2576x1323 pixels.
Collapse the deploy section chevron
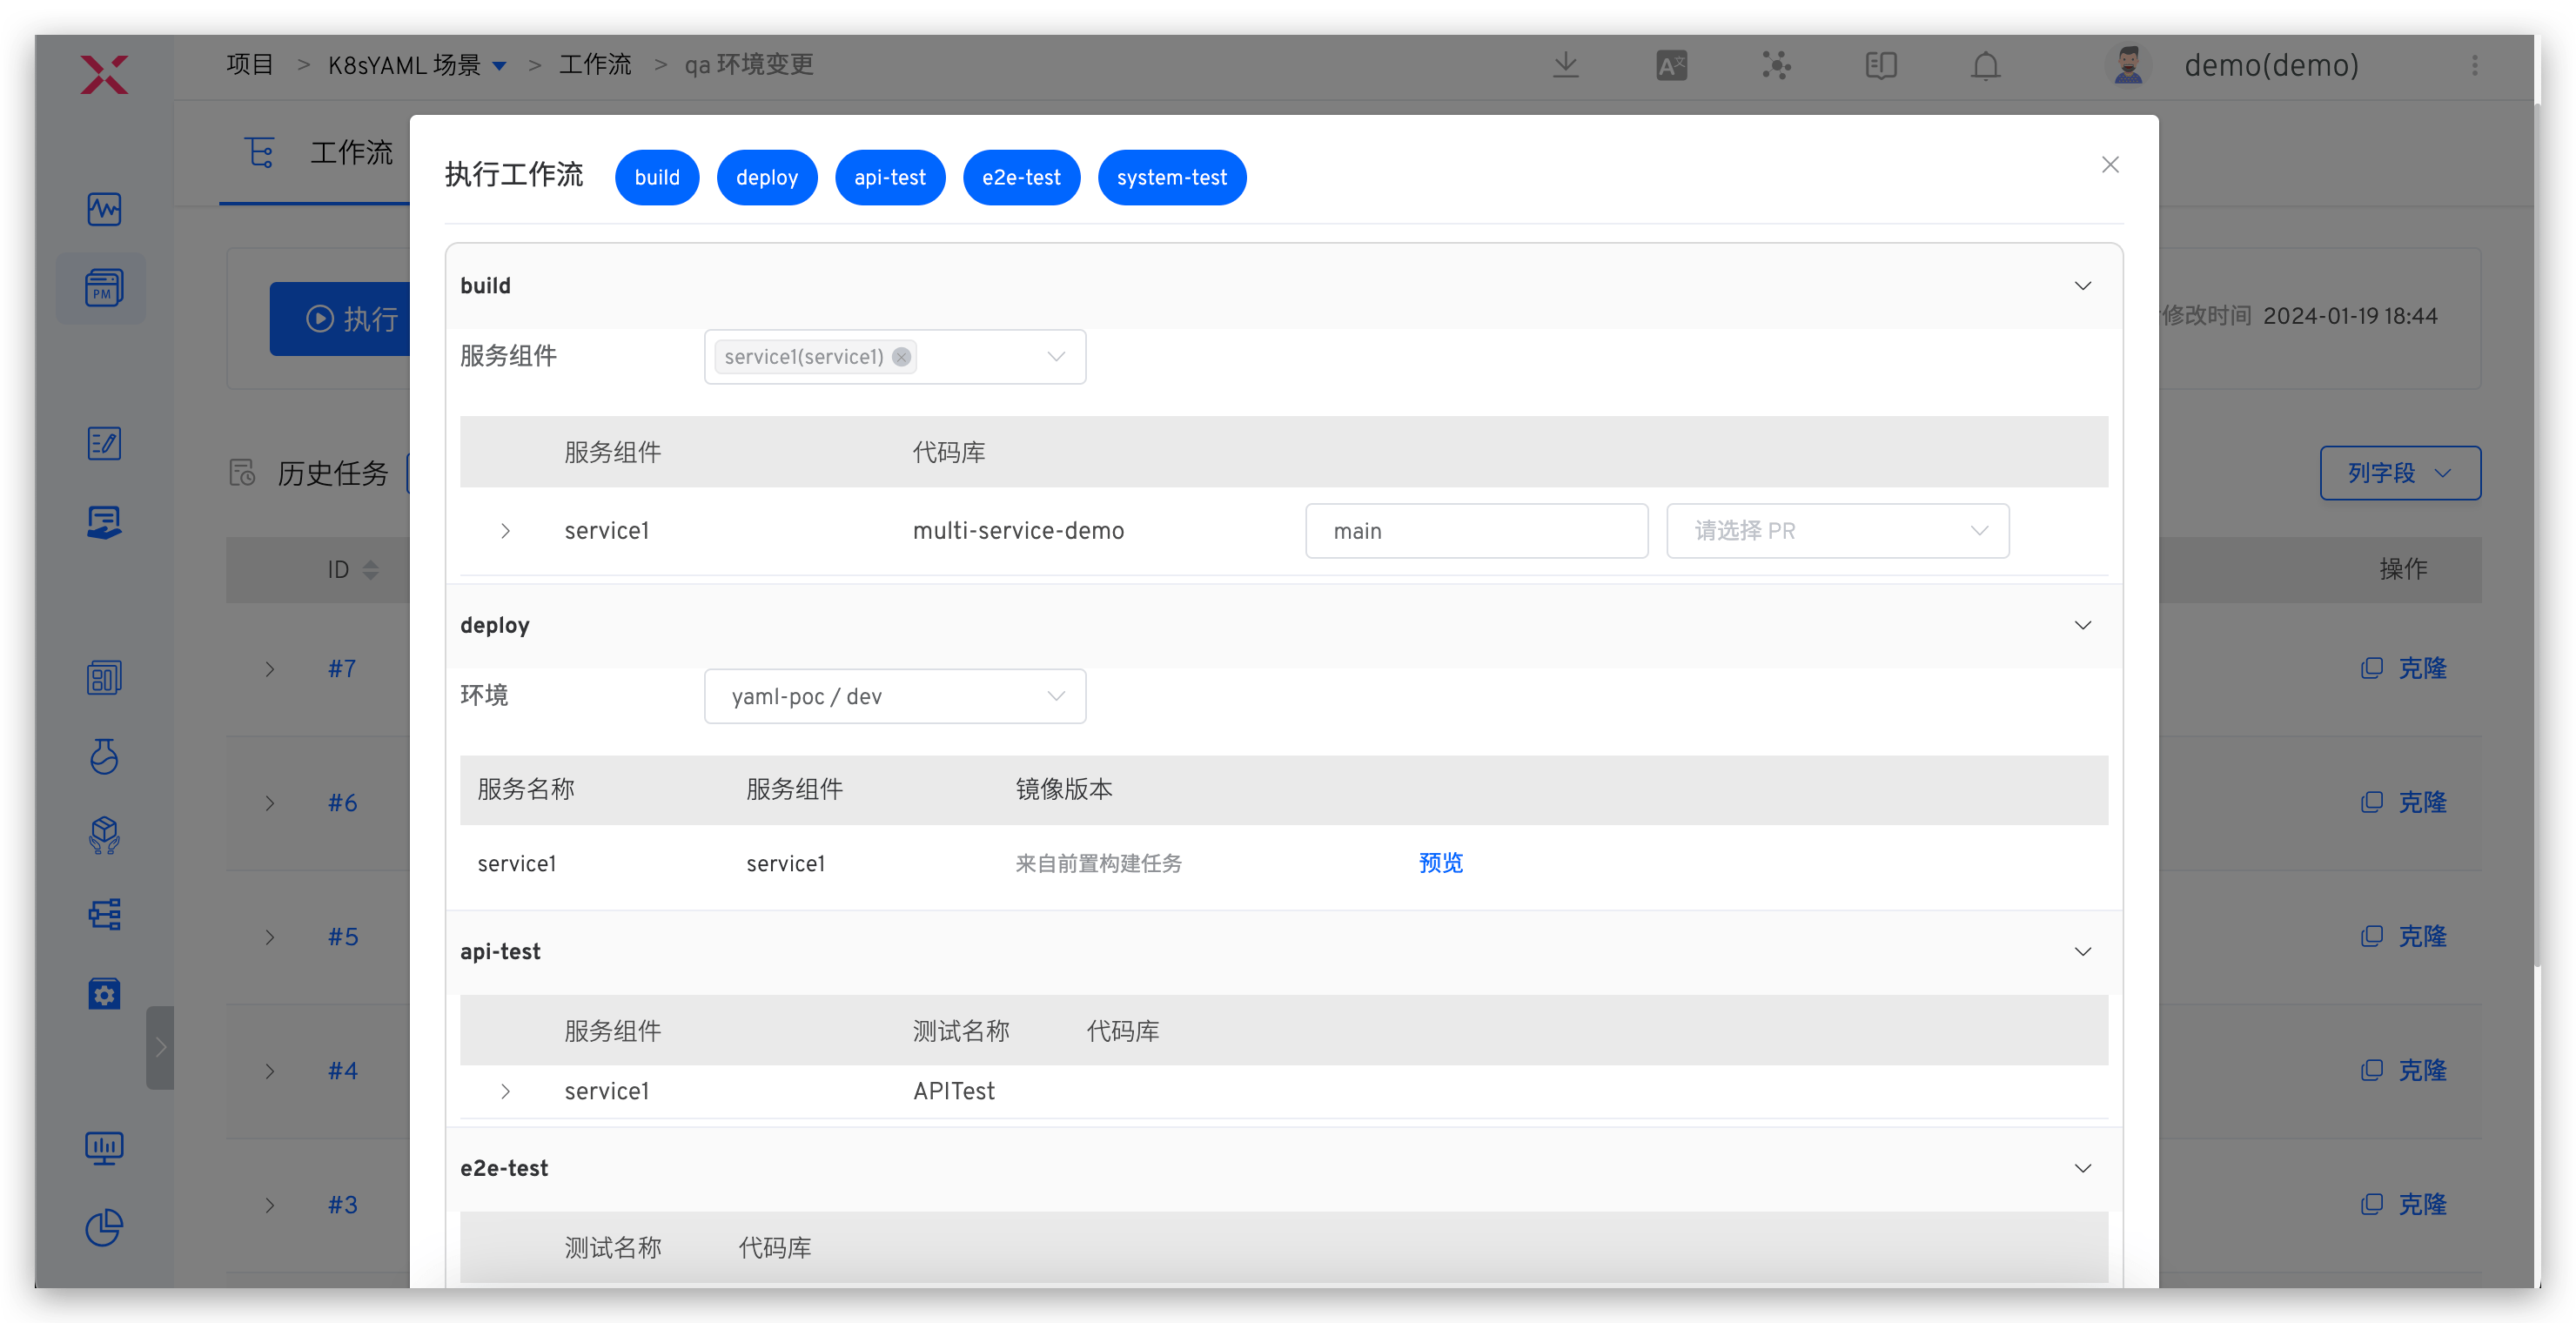(x=2082, y=625)
